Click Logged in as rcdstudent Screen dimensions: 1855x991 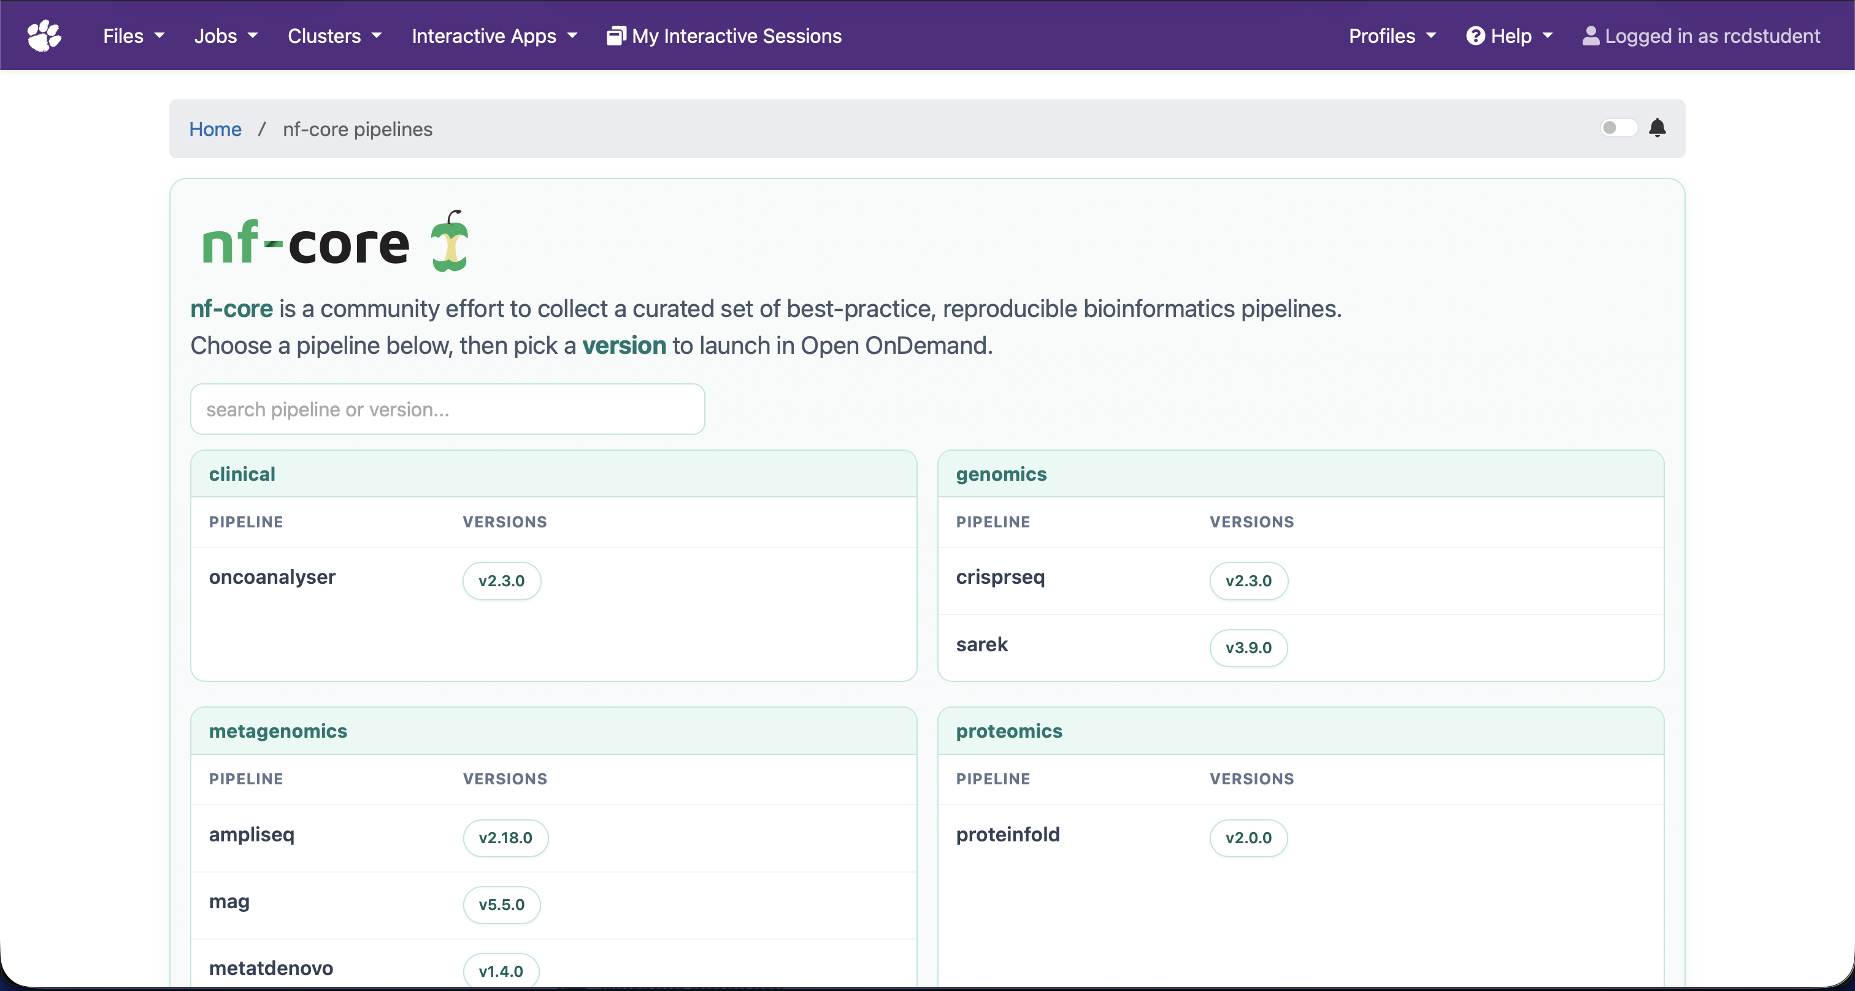(1702, 36)
